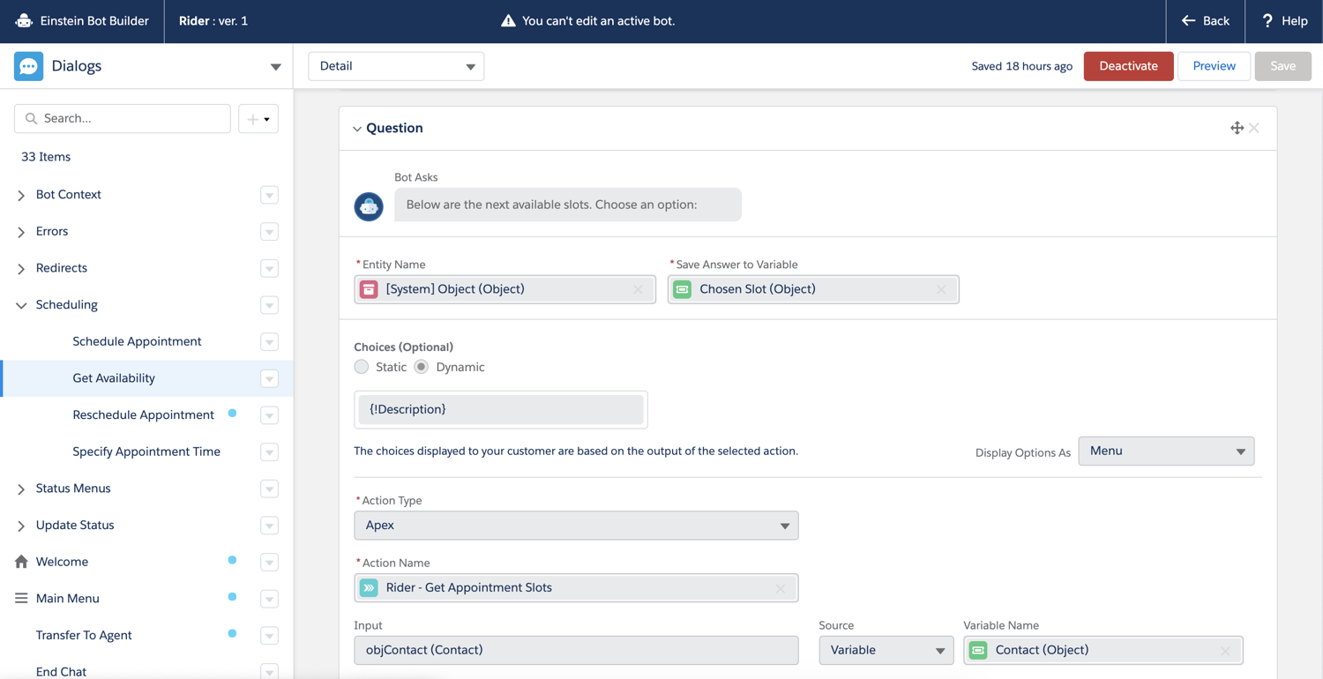Expand the Status Menus group
The height and width of the screenshot is (679, 1323).
[21, 489]
